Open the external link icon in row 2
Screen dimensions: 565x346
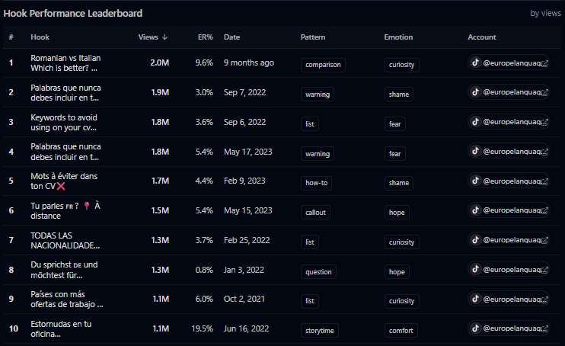544,92
